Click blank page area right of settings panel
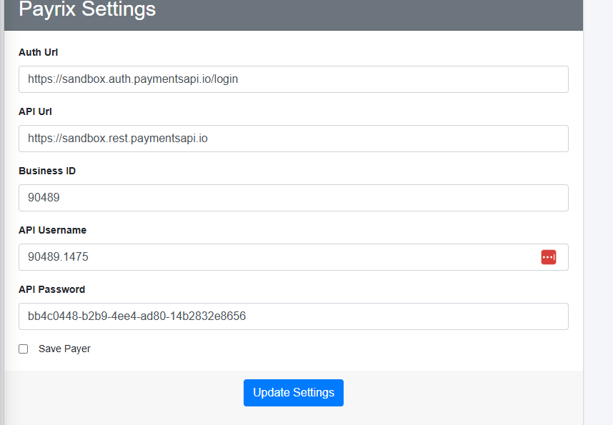 599,214
